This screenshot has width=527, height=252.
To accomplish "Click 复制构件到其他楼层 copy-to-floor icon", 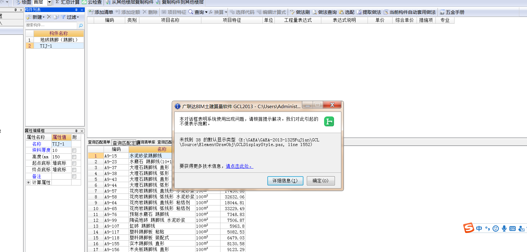I will tap(158, 2).
